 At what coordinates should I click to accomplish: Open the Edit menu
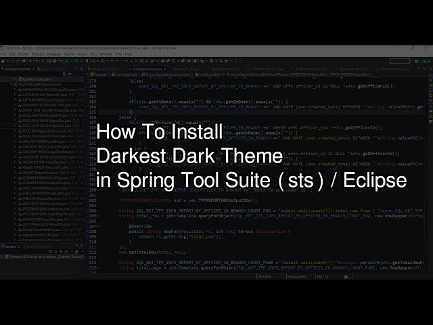click(x=12, y=54)
